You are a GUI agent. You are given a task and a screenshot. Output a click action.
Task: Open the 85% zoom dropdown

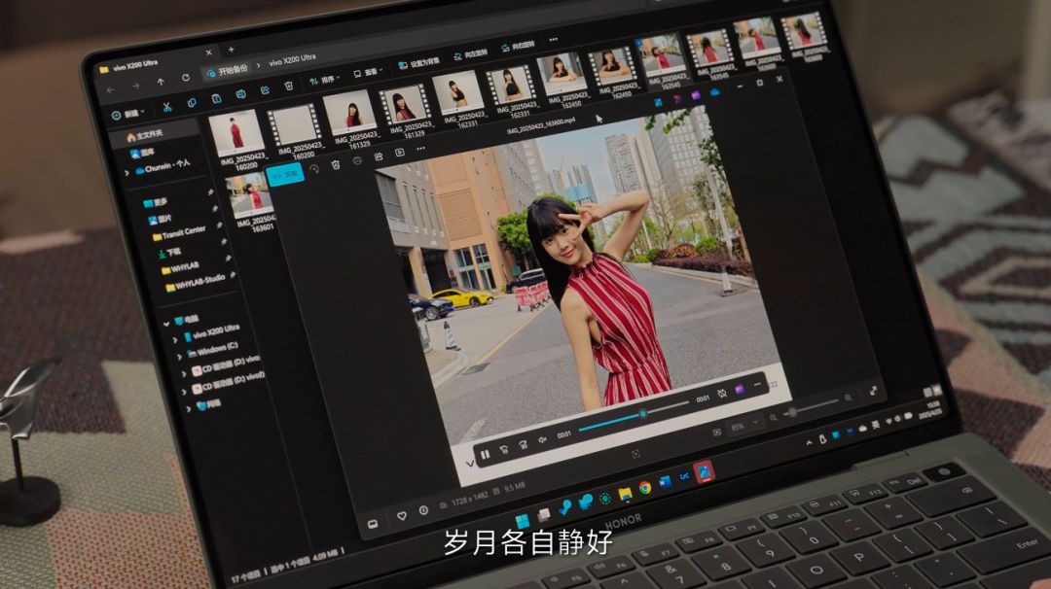(744, 426)
